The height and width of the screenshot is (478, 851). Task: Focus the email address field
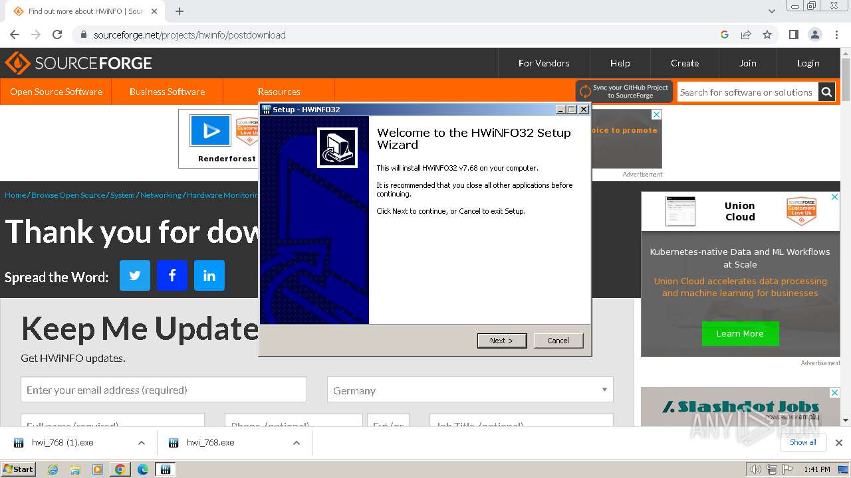click(x=164, y=390)
